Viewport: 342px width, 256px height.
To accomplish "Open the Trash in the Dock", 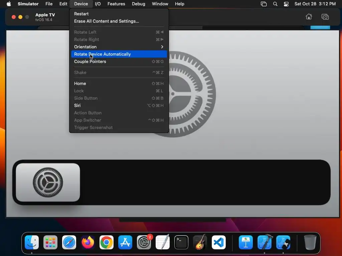I will click(310, 242).
